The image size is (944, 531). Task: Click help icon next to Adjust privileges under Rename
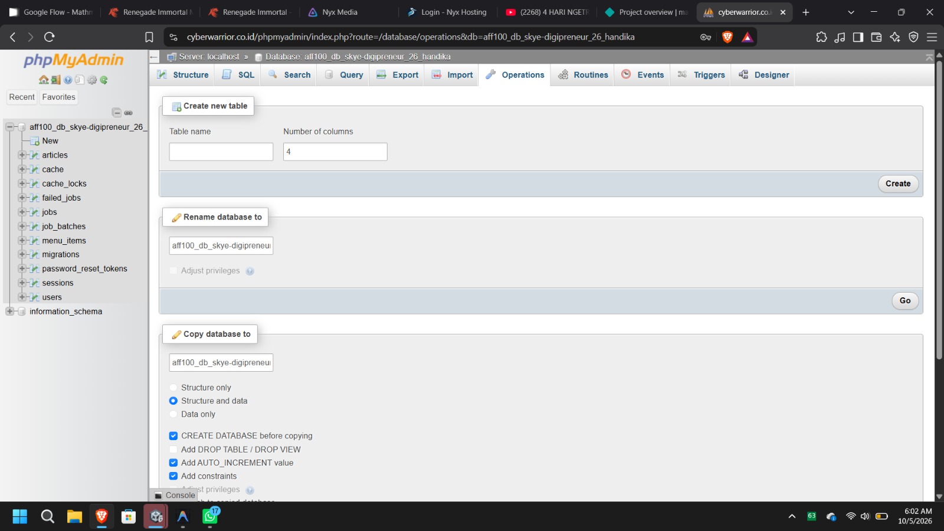pyautogui.click(x=250, y=271)
